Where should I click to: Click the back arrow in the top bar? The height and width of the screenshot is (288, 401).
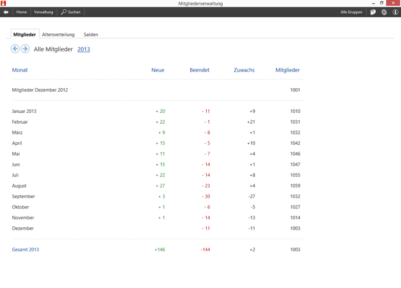coord(6,12)
